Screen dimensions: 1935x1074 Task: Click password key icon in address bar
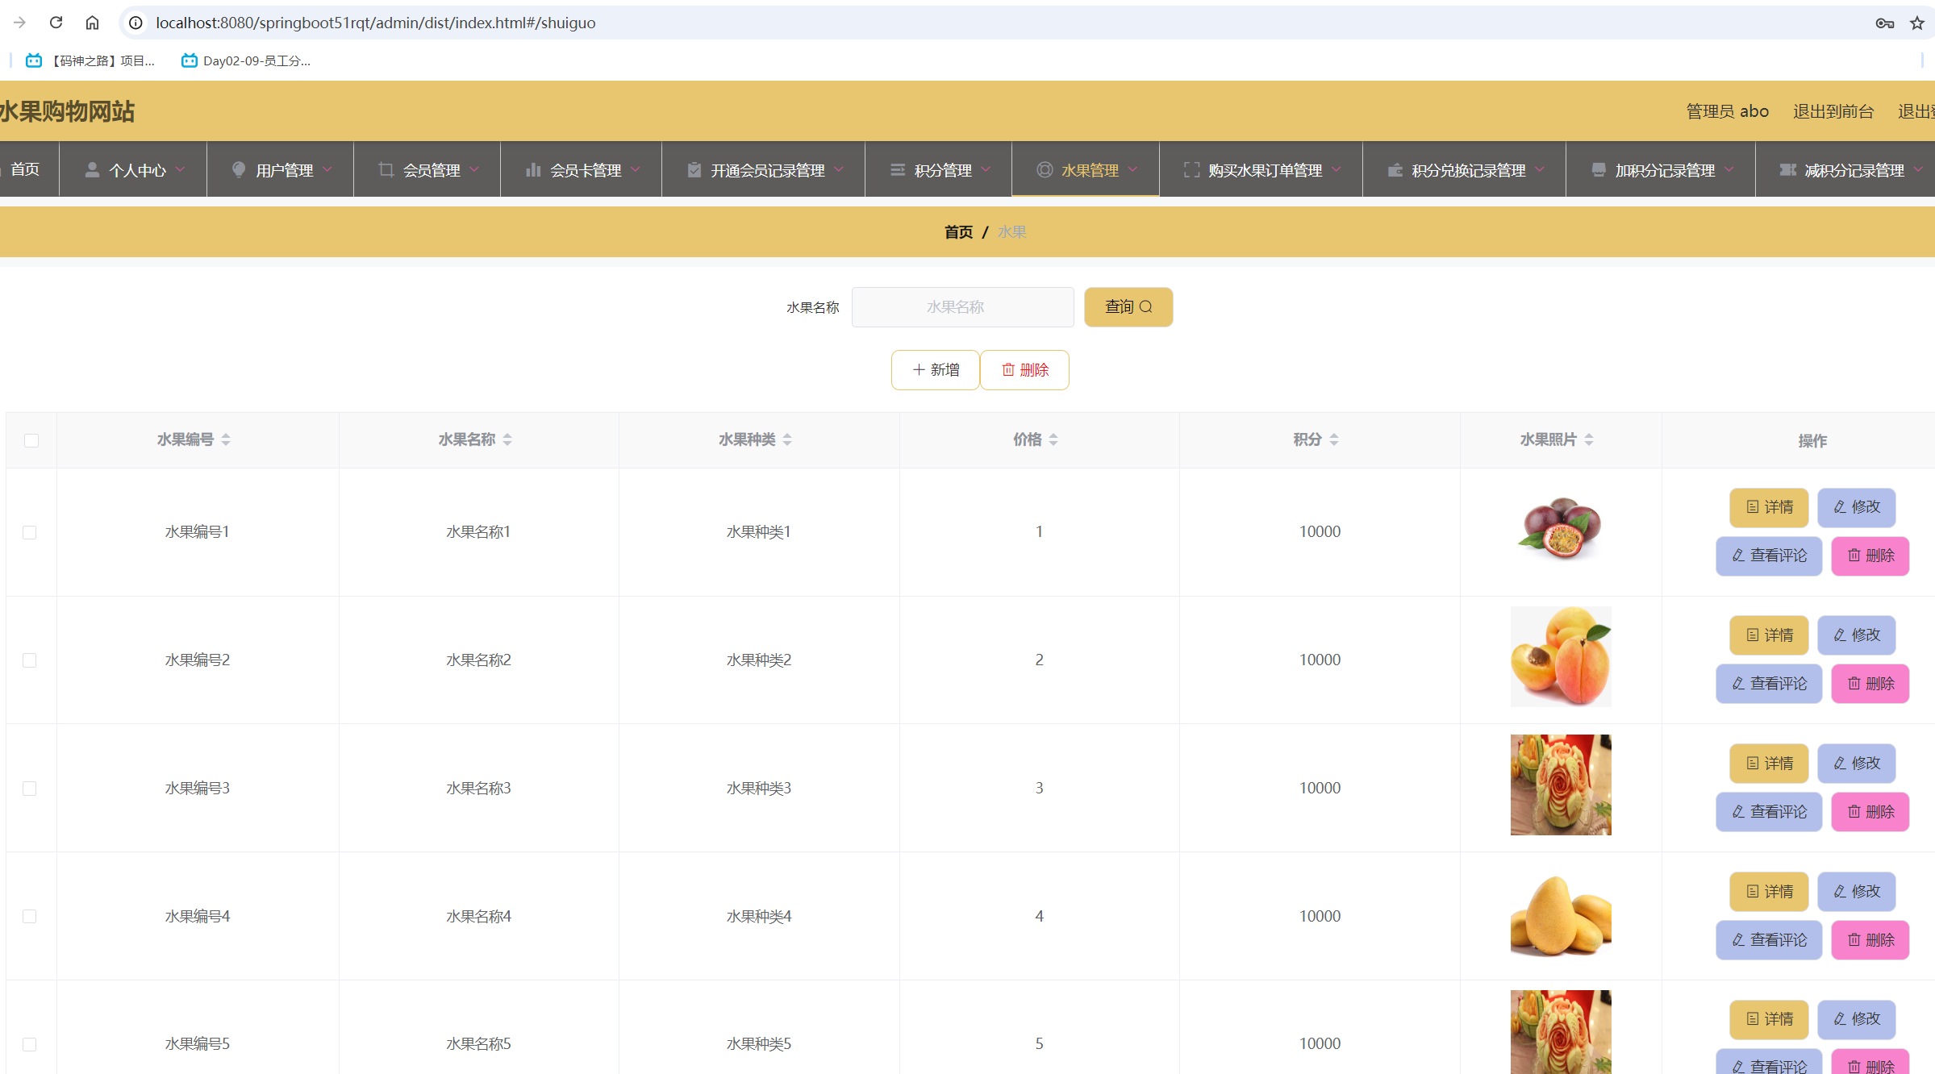tap(1884, 23)
